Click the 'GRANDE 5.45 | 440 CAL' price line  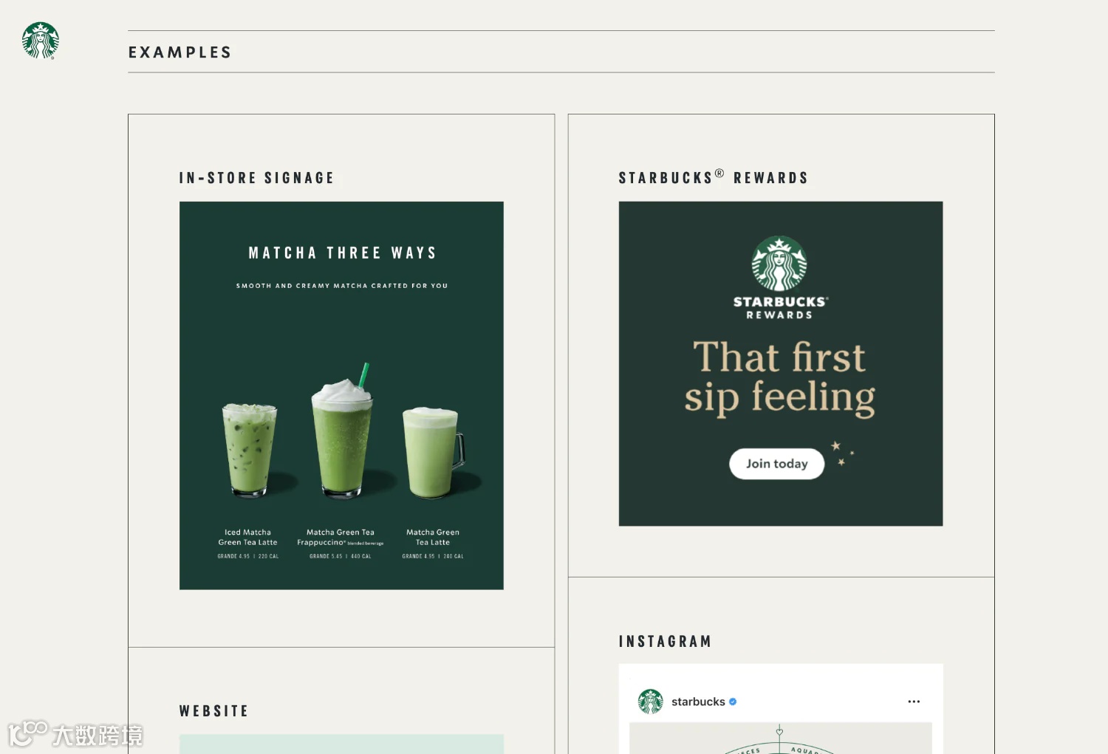point(341,556)
